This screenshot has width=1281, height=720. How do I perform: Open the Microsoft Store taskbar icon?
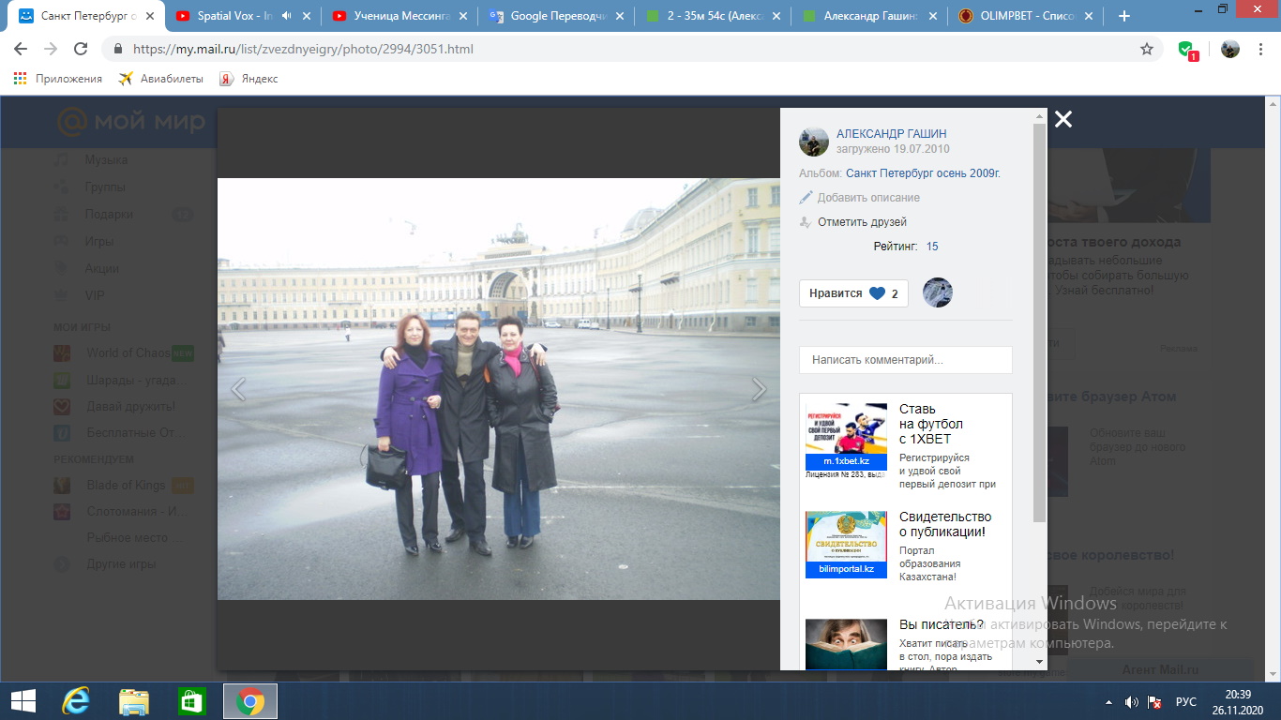(191, 701)
